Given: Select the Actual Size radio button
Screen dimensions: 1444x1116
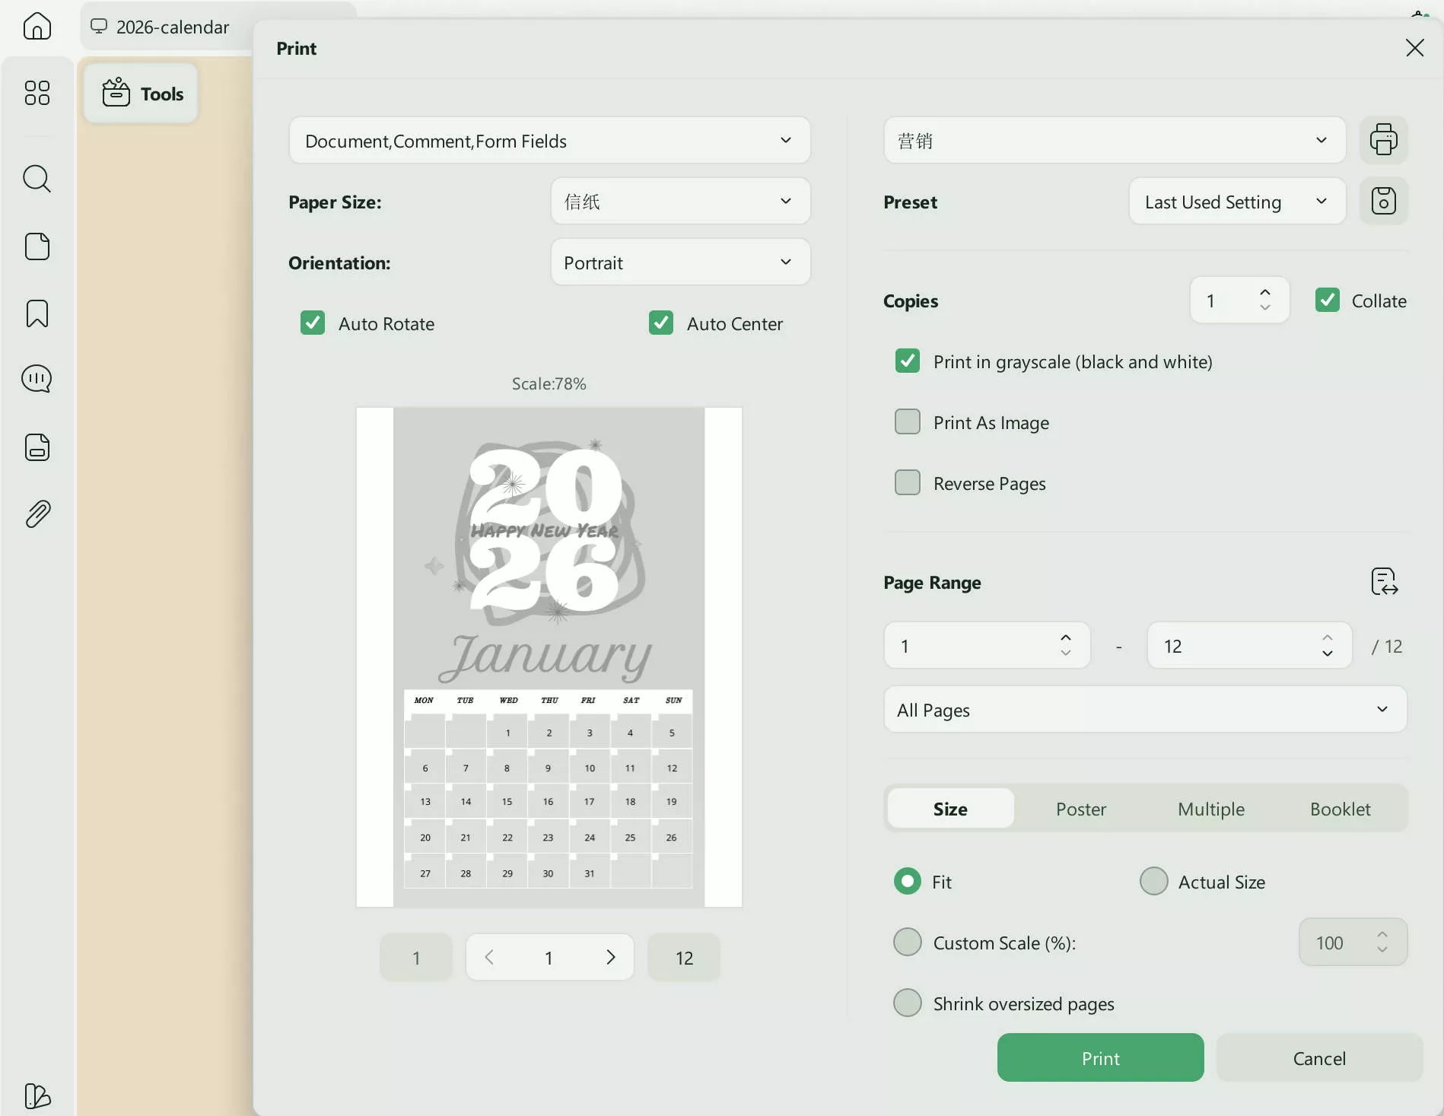Looking at the screenshot, I should click(1153, 881).
